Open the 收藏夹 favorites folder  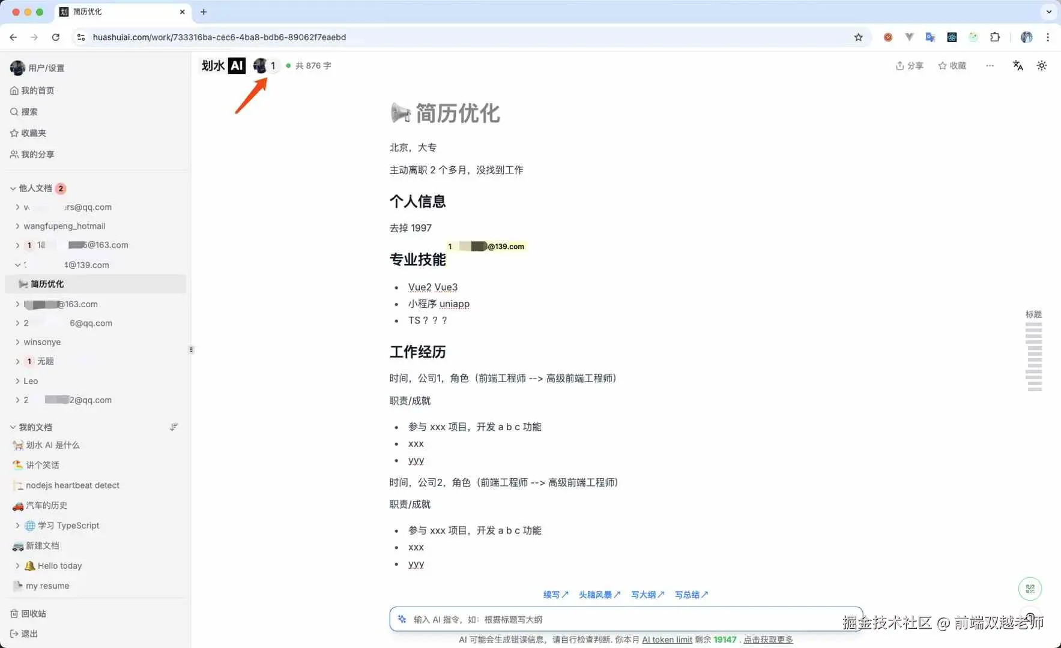coord(34,133)
